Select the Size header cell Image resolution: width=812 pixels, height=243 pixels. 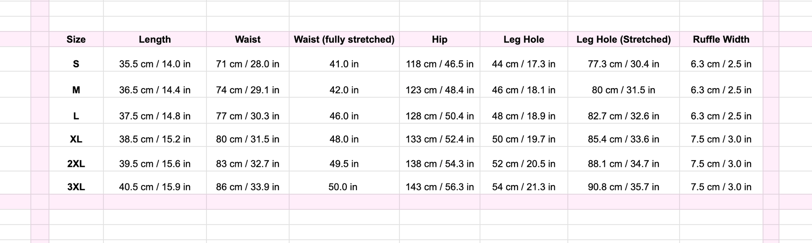[x=76, y=40]
